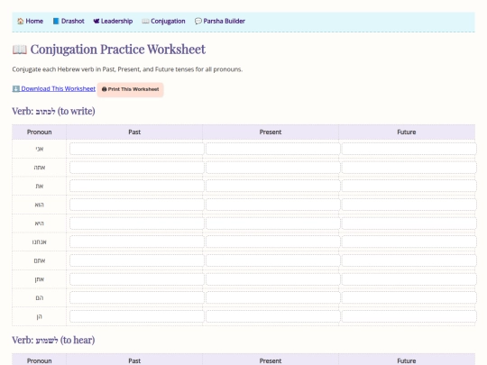This screenshot has height=365, width=487.
Task: Click the 'Verb: לשמוע (to hear)' heading
Action: (x=53, y=340)
